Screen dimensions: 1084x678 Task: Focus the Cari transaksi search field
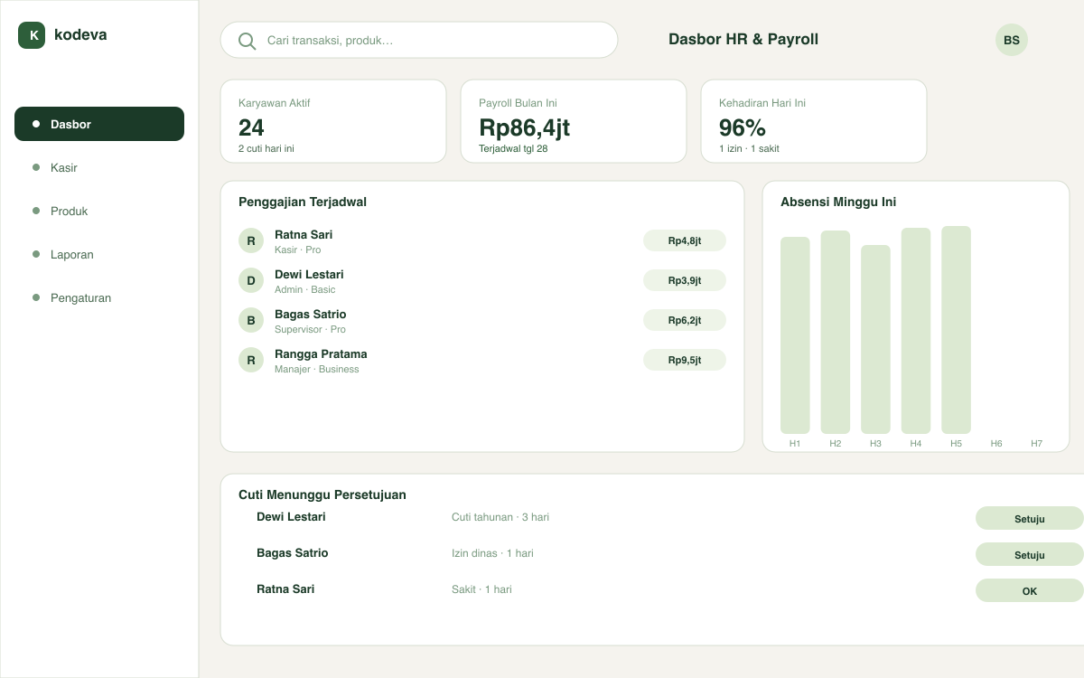point(419,40)
